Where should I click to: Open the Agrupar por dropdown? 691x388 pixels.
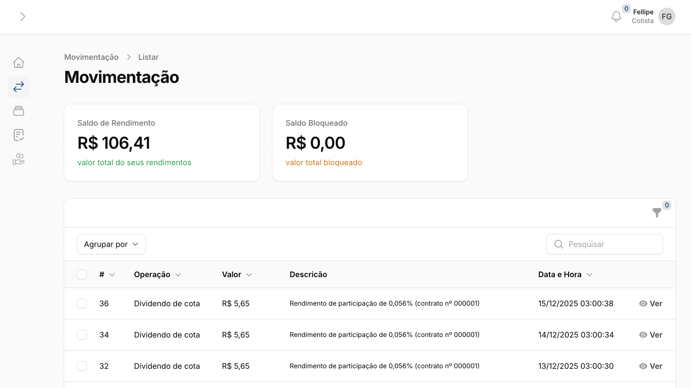pos(111,244)
